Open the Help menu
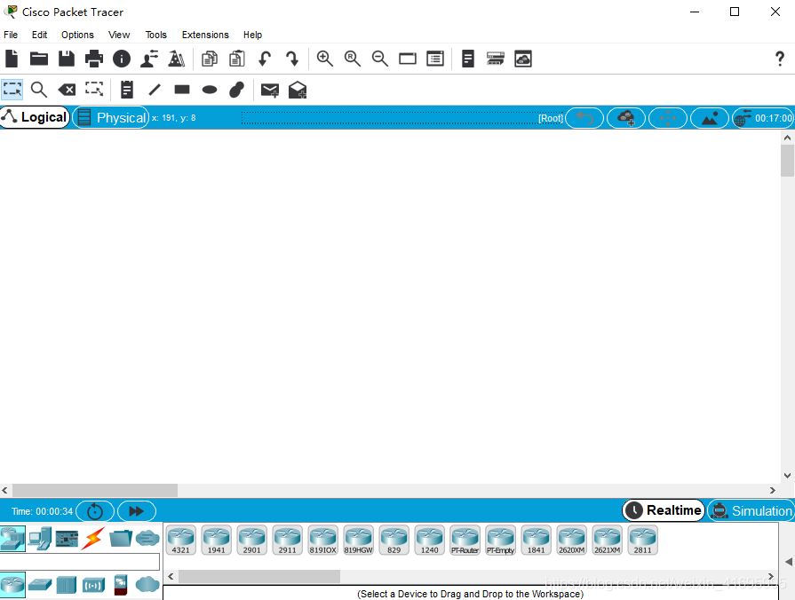The width and height of the screenshot is (795, 600). coord(252,35)
